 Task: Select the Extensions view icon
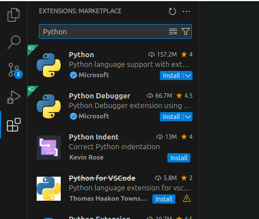click(x=14, y=125)
